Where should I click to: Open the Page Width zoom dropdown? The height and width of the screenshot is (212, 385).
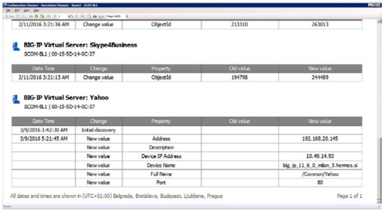click(x=127, y=17)
